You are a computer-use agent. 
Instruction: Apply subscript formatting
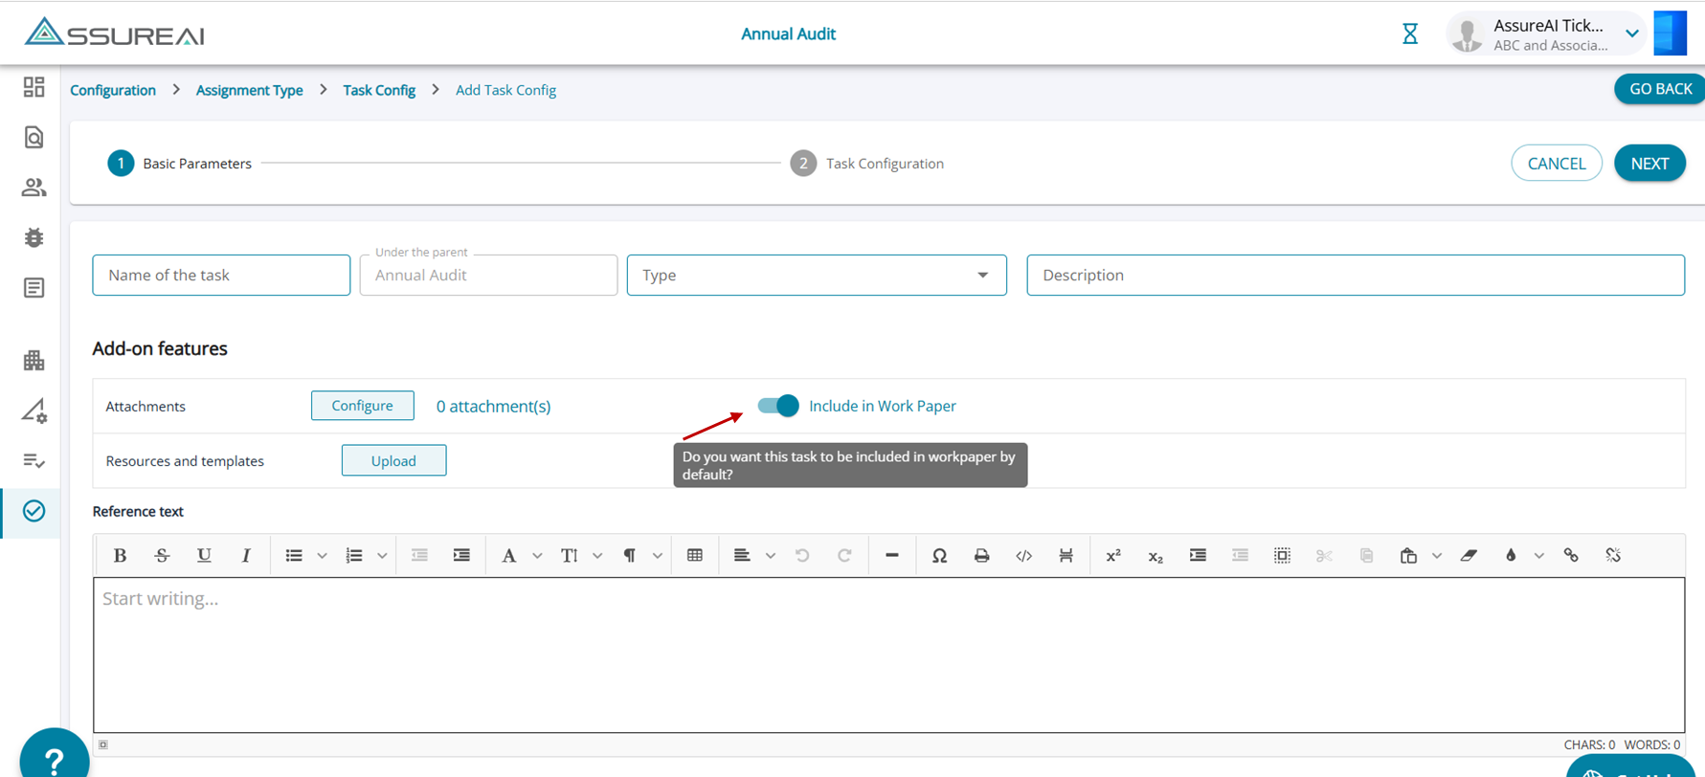[x=1155, y=556]
